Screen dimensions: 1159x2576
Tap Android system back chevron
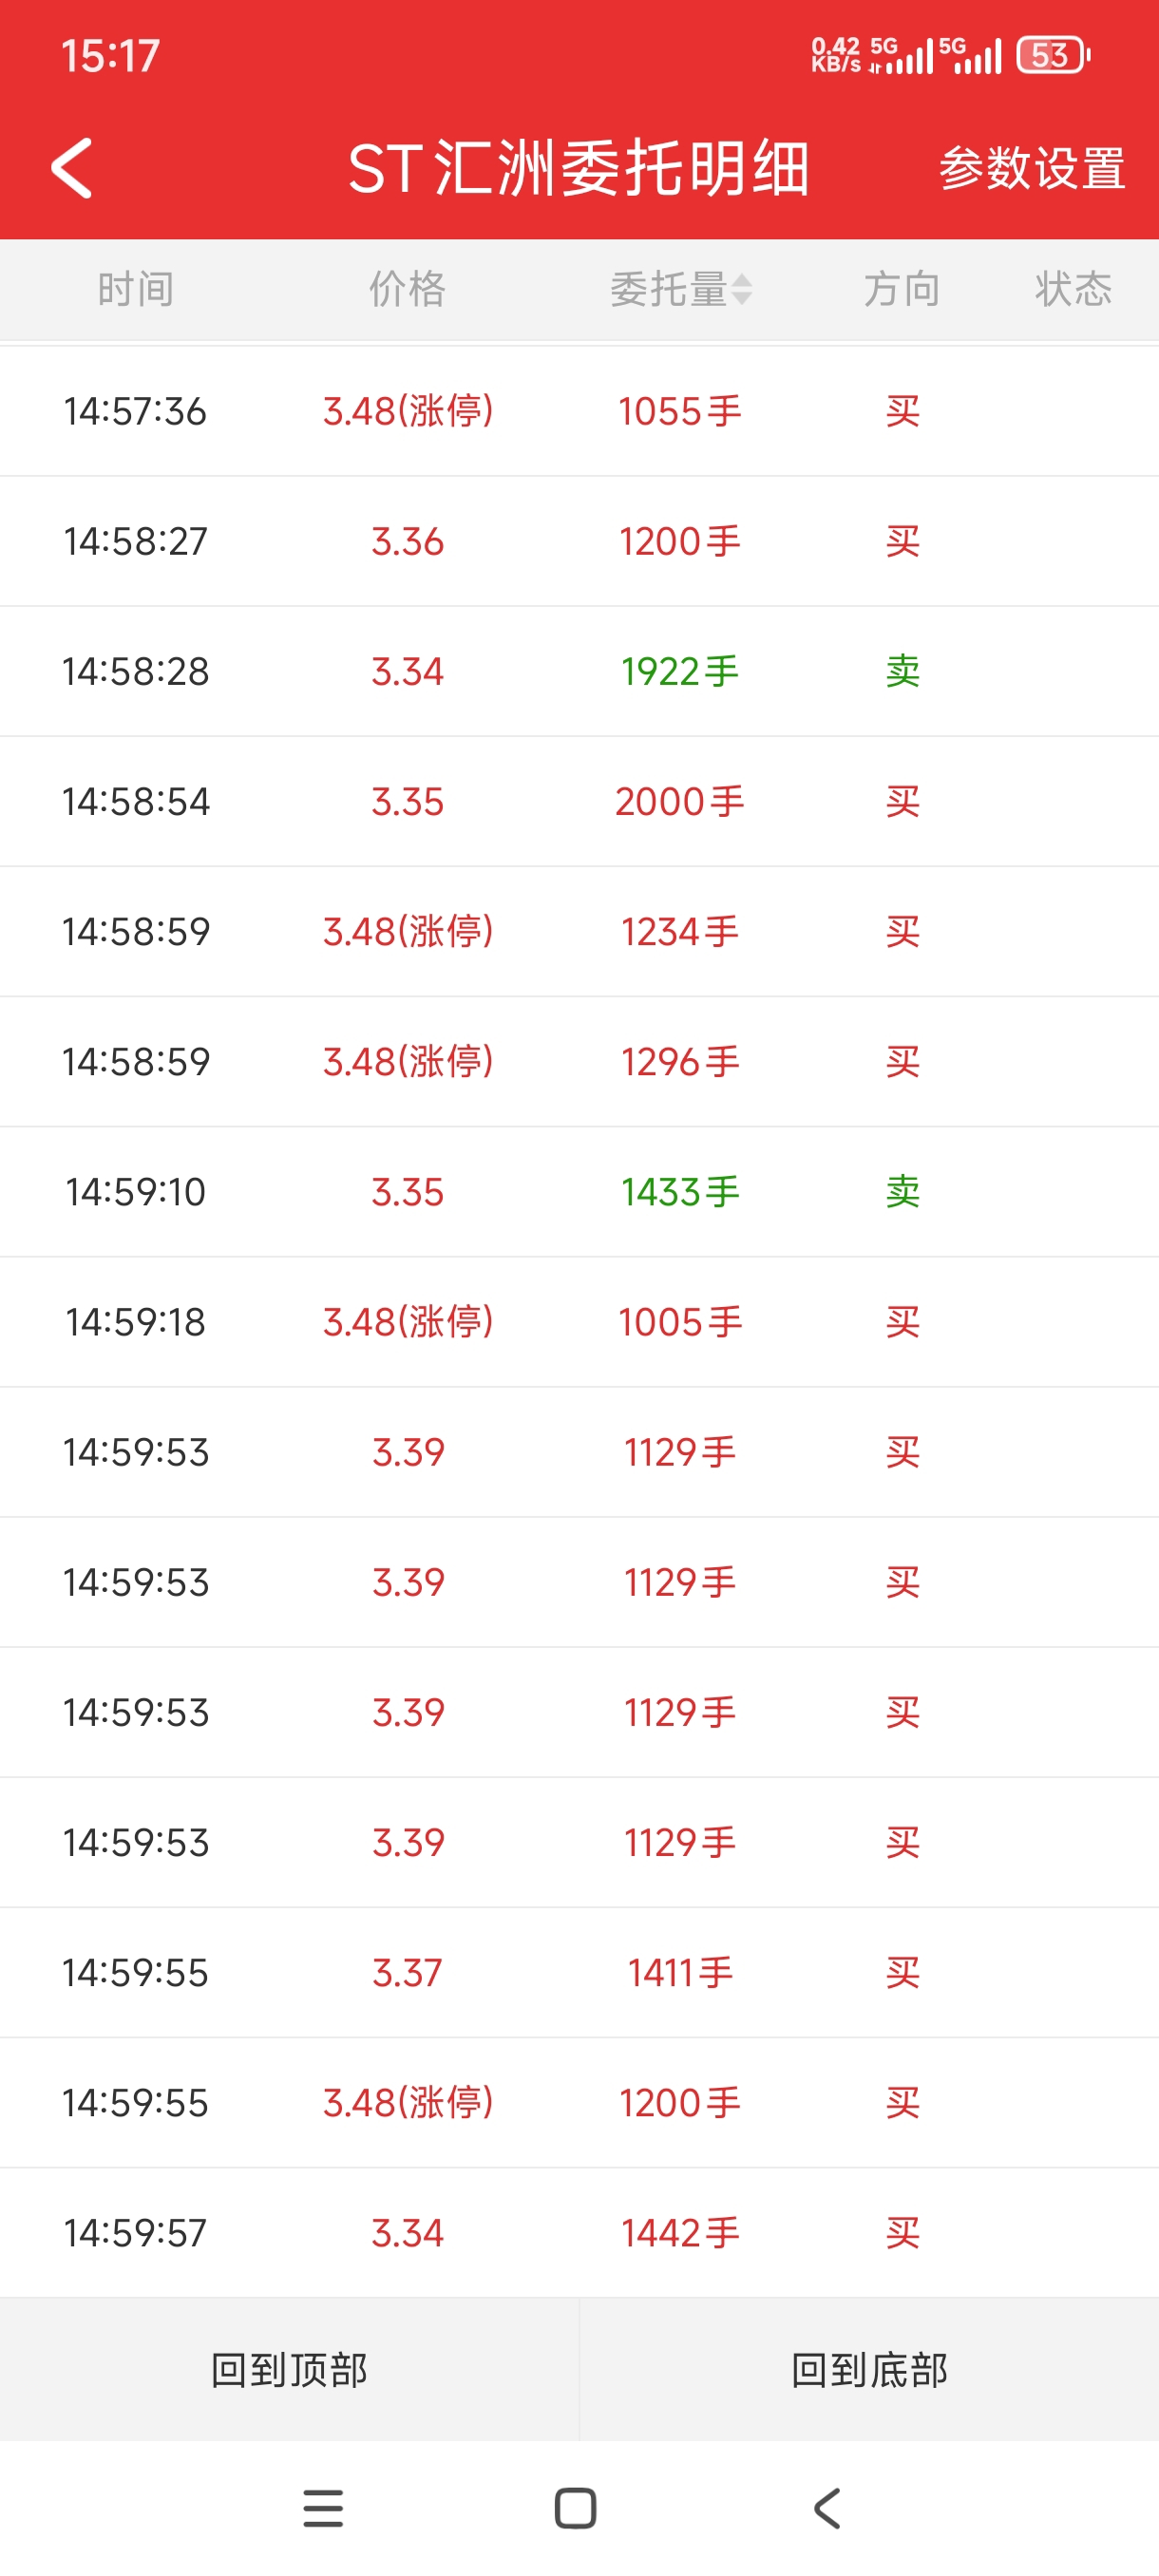(827, 2508)
